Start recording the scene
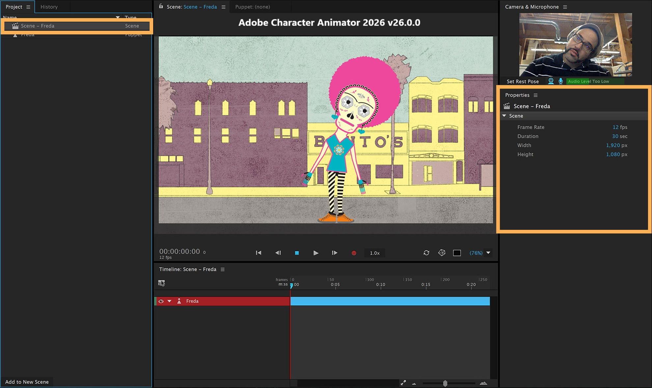The width and height of the screenshot is (652, 388). (354, 253)
